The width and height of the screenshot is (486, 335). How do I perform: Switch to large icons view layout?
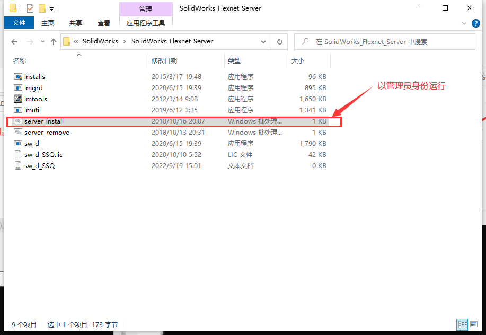tap(474, 324)
